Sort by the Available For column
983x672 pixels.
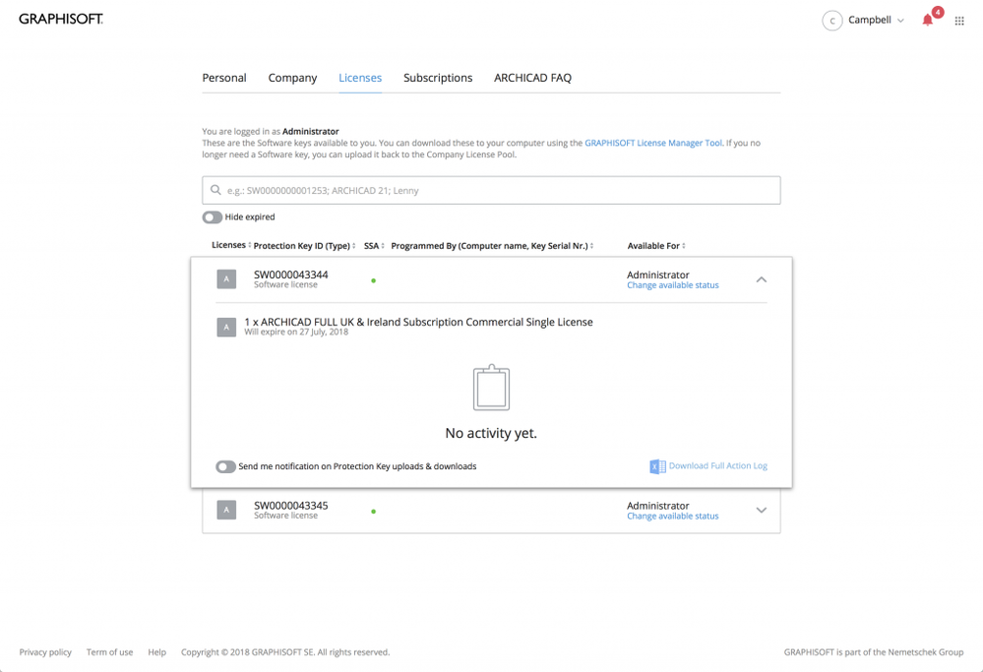pyautogui.click(x=656, y=246)
